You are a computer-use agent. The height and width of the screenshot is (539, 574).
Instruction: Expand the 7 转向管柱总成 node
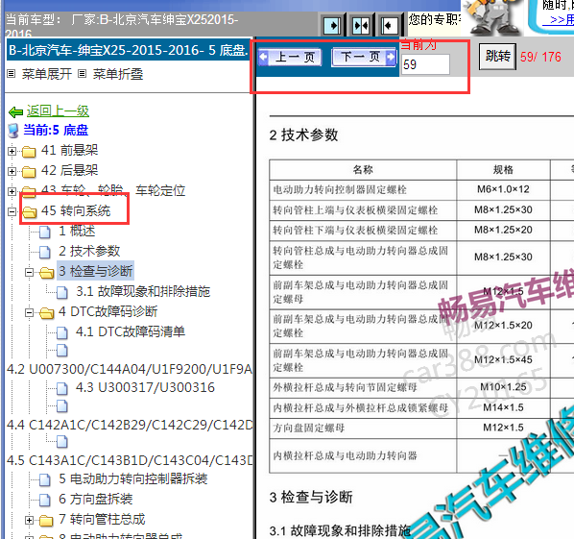(x=30, y=520)
